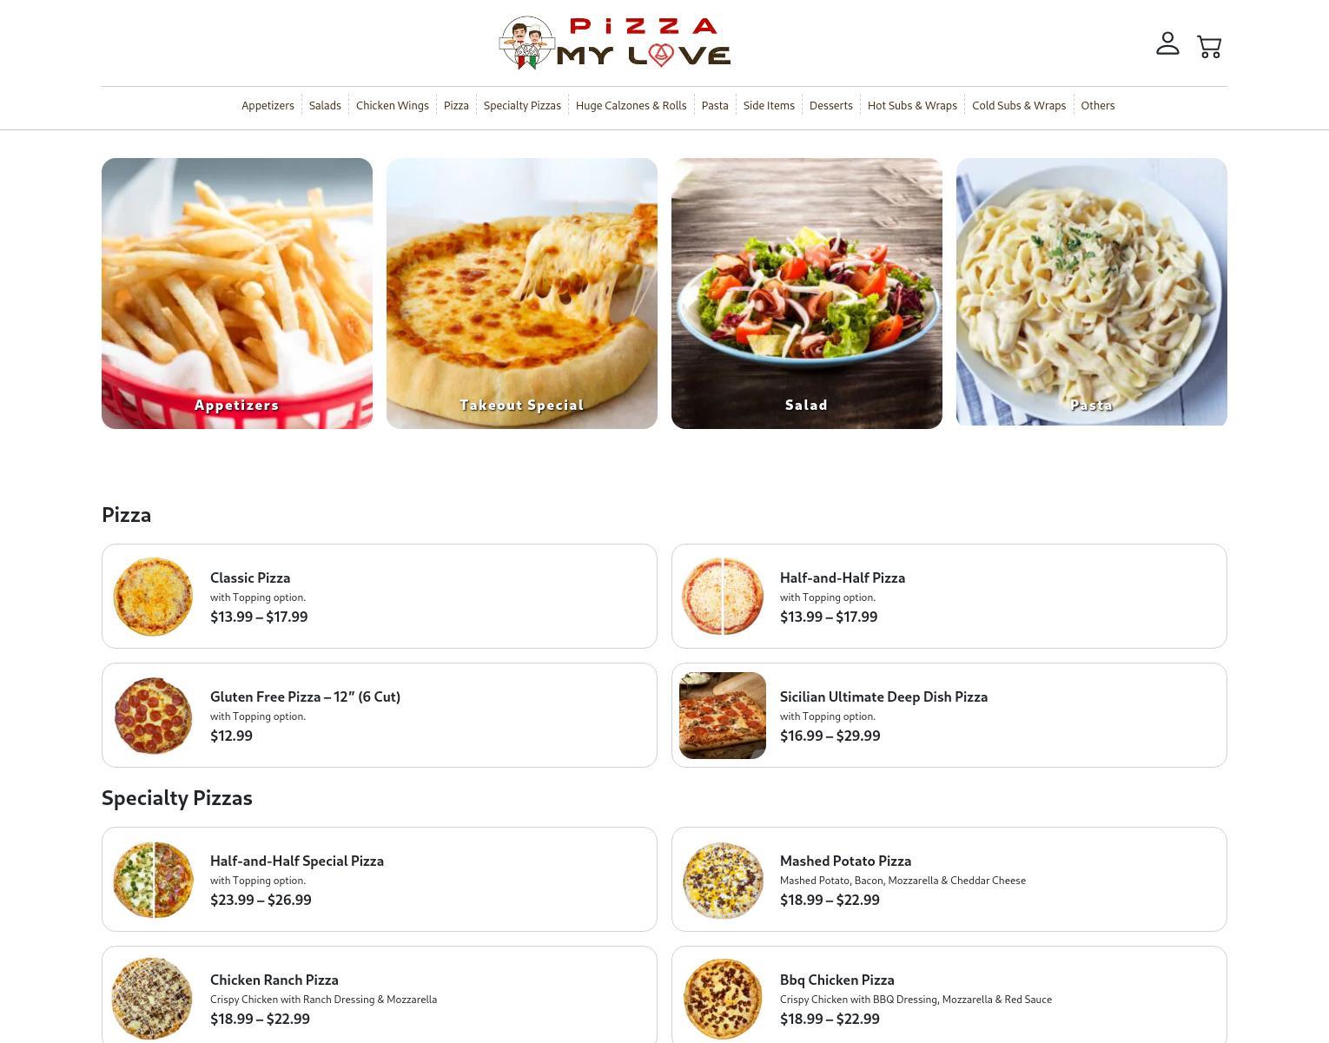Open the Salad category tile
This screenshot has height=1043, width=1329.
tap(807, 294)
